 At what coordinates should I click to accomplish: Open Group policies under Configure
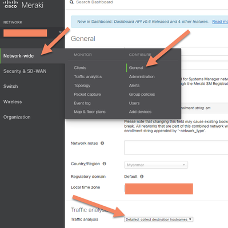point(142,94)
